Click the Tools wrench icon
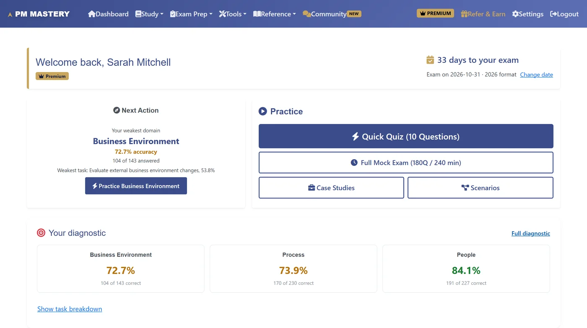Screen dimensions: 587x328 pos(223,14)
